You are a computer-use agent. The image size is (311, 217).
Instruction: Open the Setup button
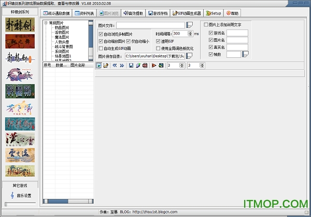tap(214, 13)
